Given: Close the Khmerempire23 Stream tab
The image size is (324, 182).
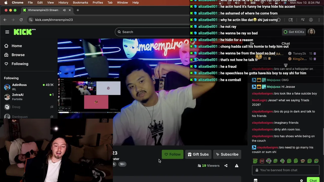Looking at the screenshot, I should tap(70, 10).
